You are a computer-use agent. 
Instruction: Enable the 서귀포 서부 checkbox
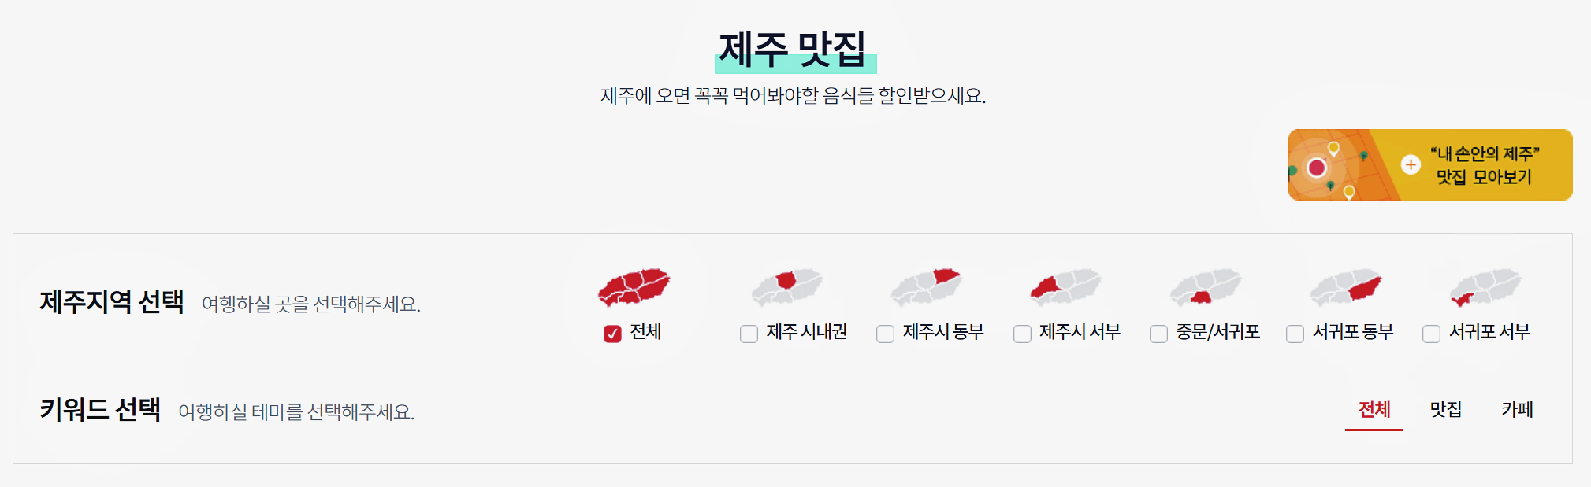pyautogui.click(x=1430, y=334)
